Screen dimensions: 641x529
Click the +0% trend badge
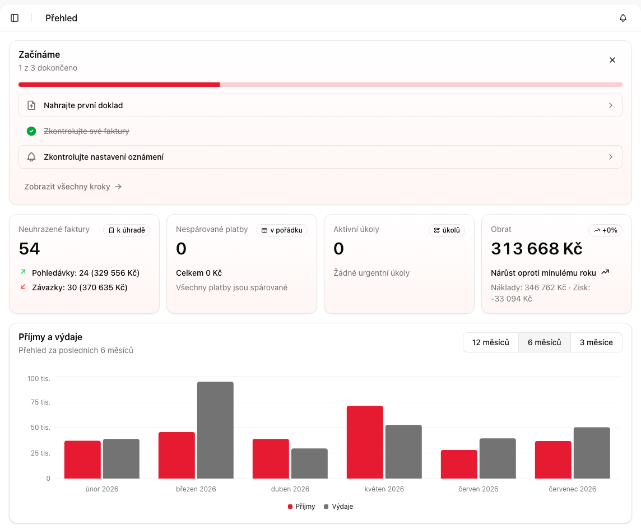click(606, 230)
